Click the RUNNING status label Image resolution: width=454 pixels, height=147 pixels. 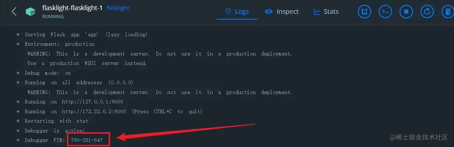(x=53, y=16)
